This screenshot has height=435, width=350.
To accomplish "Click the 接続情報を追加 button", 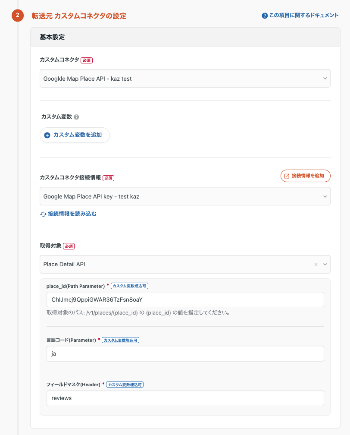I will pyautogui.click(x=305, y=176).
